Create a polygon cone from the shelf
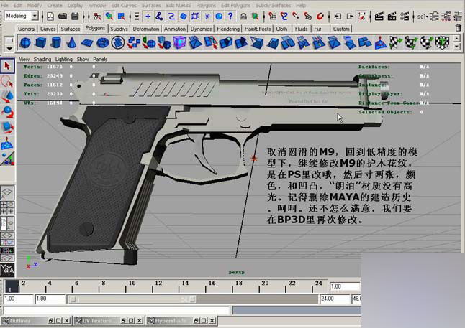The image size is (465, 328). pos(71,43)
